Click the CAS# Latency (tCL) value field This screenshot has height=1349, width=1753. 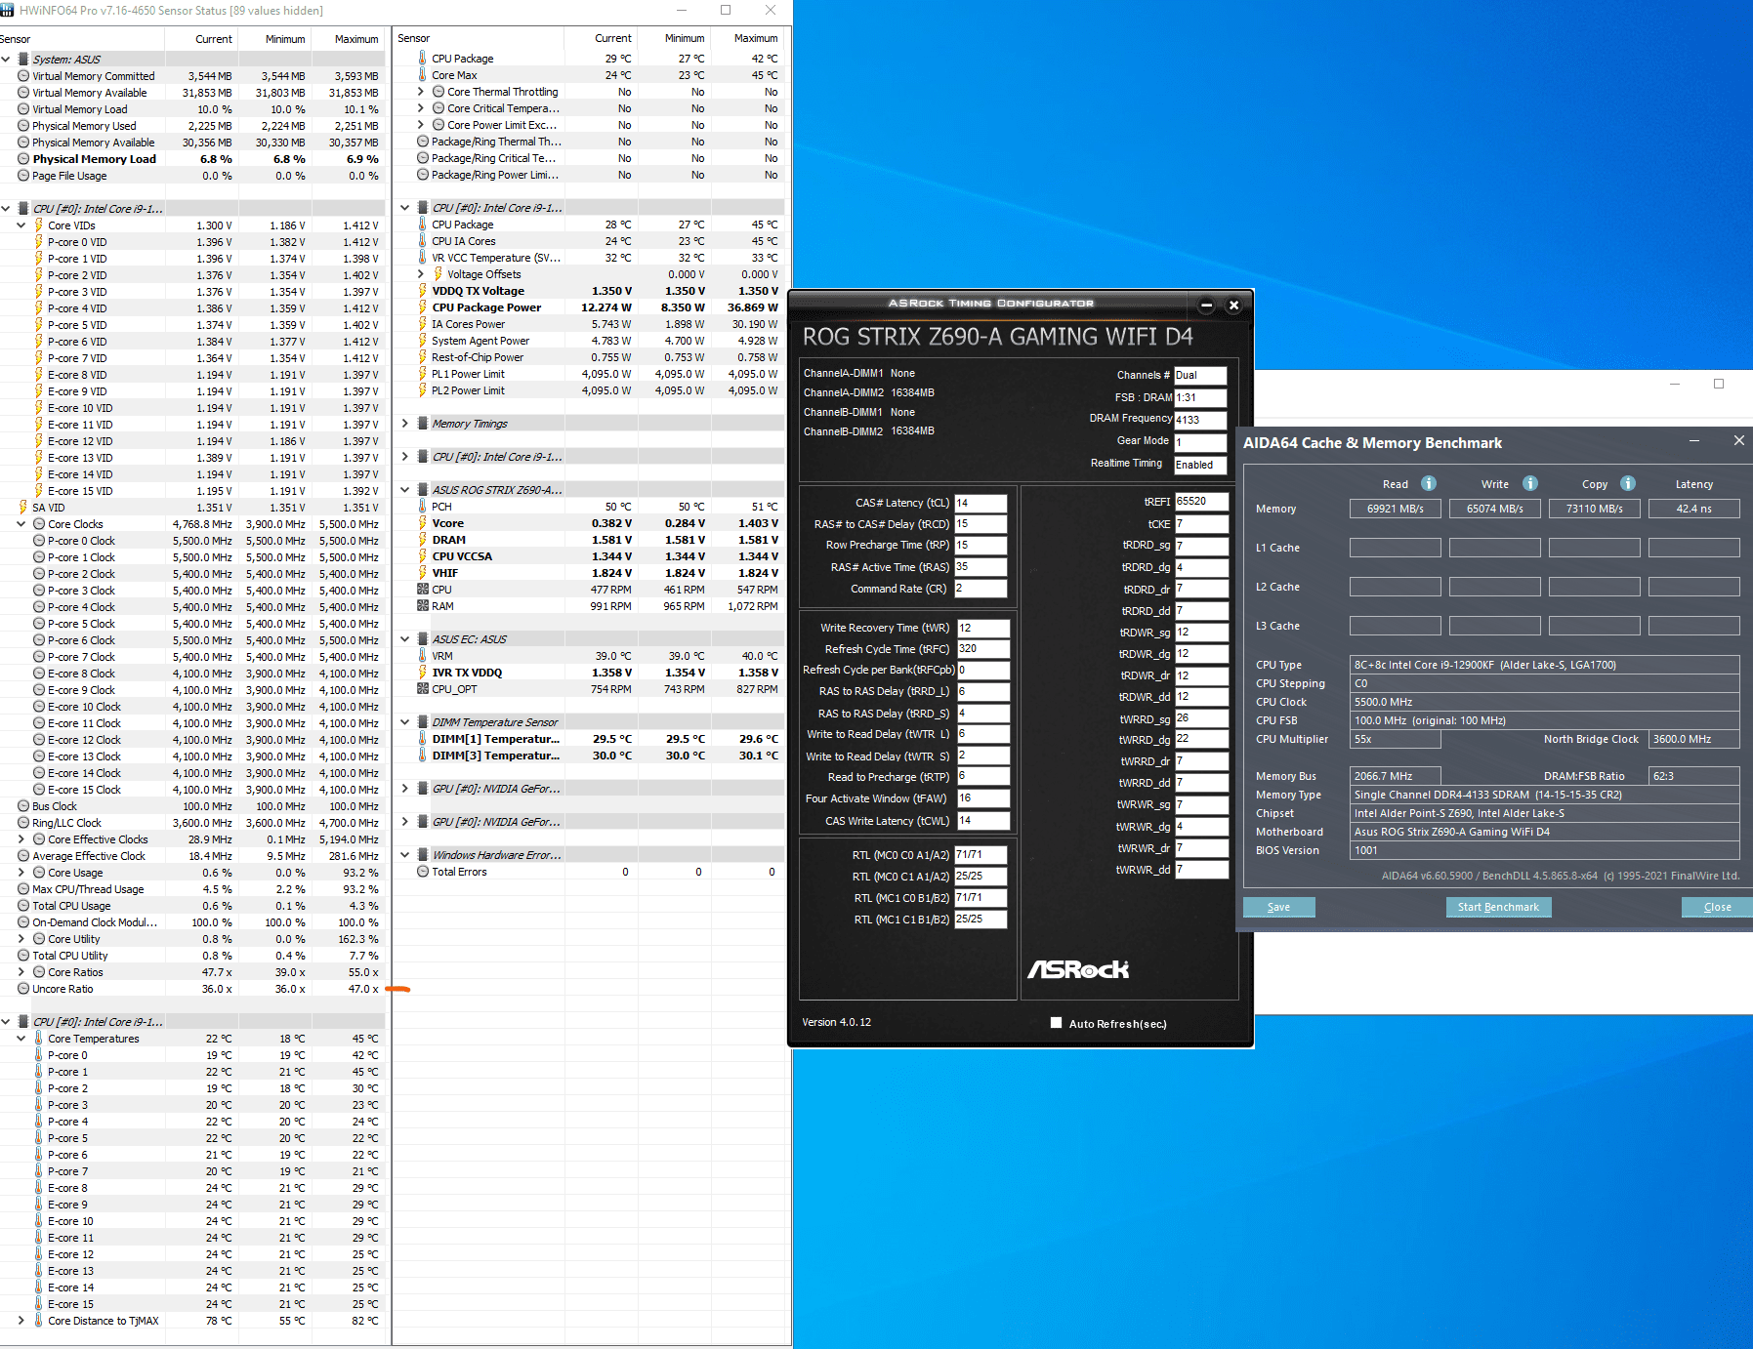[x=981, y=503]
